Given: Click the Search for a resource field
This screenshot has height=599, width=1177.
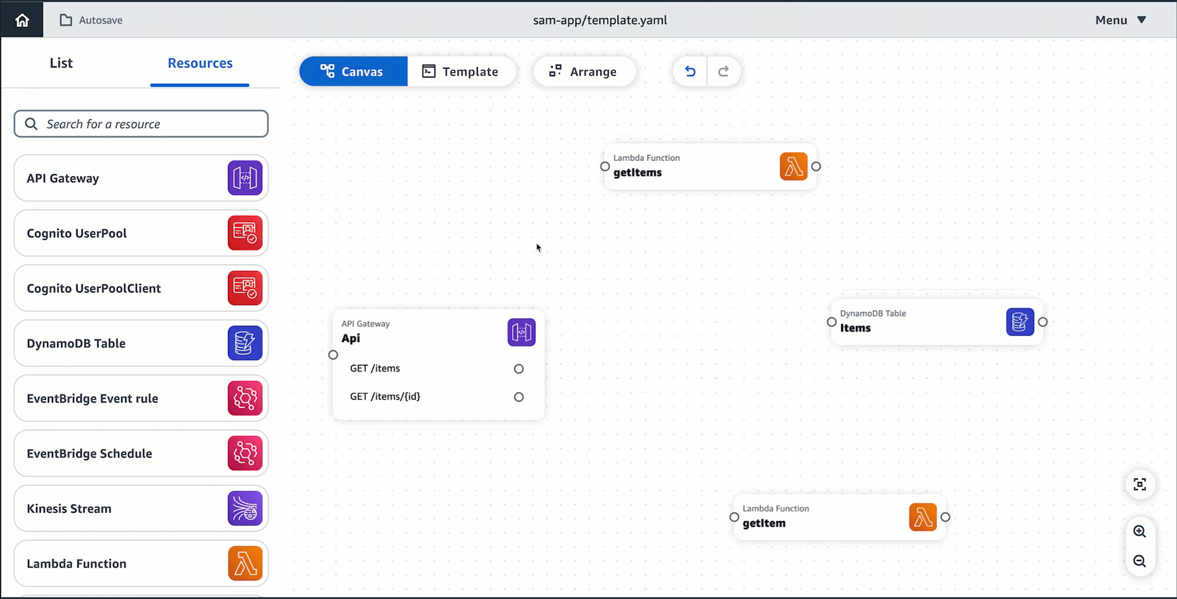Looking at the screenshot, I should coord(141,124).
